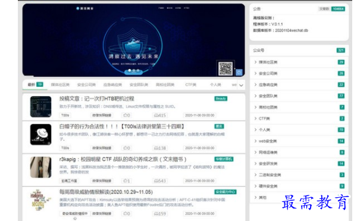Expand the 高校社团类 sidebar category

click(x=299, y=107)
